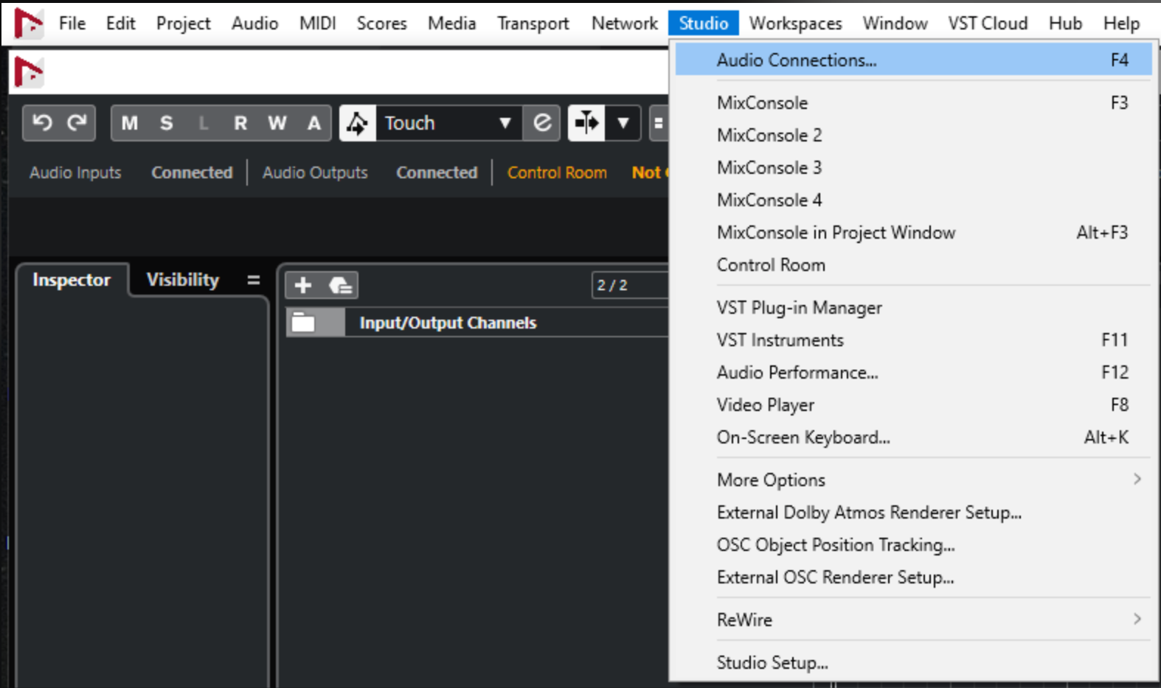
Task: Click the Undo arrow icon
Action: pyautogui.click(x=42, y=122)
